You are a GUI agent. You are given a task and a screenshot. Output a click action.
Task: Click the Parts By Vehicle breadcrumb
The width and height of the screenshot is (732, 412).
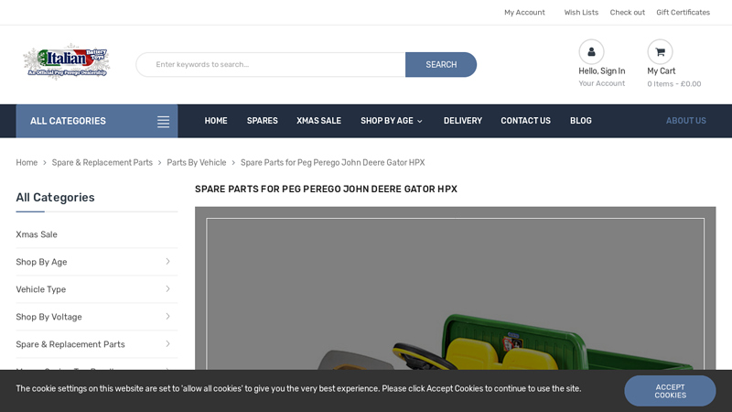[197, 163]
